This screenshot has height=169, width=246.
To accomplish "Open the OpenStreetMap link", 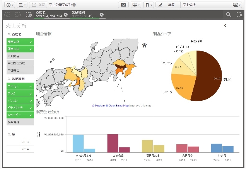I will 118,105.
